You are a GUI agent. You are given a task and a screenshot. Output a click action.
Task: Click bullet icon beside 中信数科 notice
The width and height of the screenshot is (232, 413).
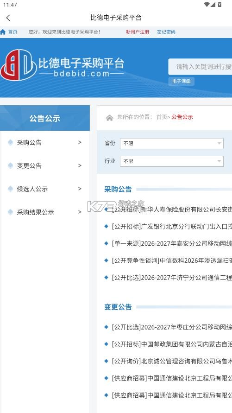[x=106, y=260]
